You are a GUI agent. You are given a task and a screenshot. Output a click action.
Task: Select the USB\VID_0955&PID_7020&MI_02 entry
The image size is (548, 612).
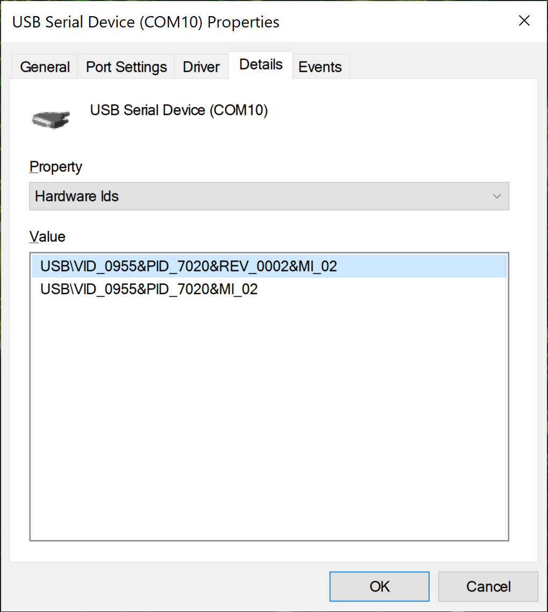point(149,290)
